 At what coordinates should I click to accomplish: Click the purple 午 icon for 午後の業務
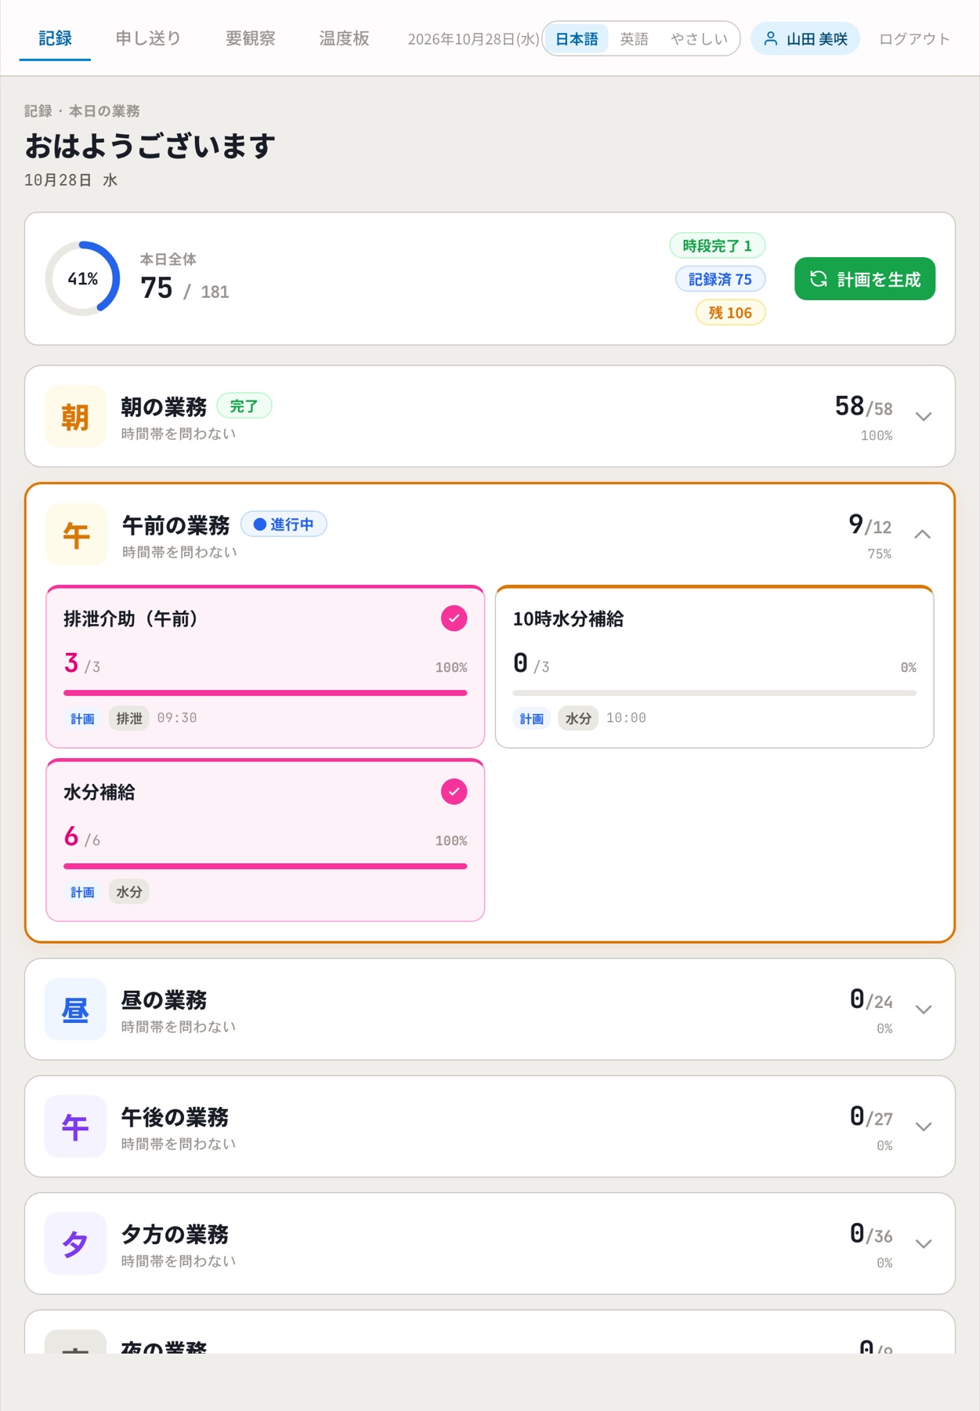75,1126
